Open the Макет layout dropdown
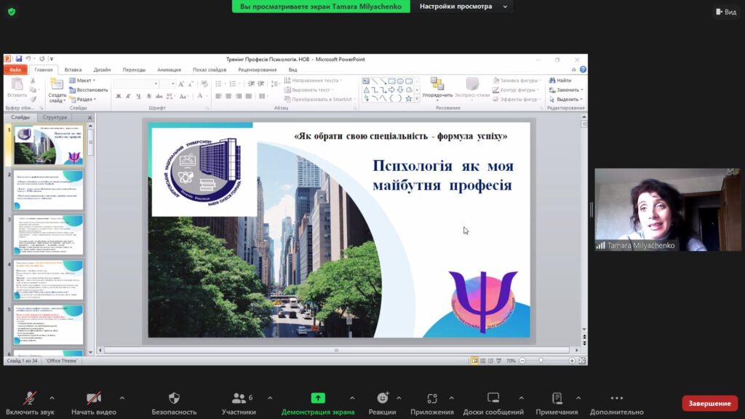The height and width of the screenshot is (419, 745). pos(82,80)
